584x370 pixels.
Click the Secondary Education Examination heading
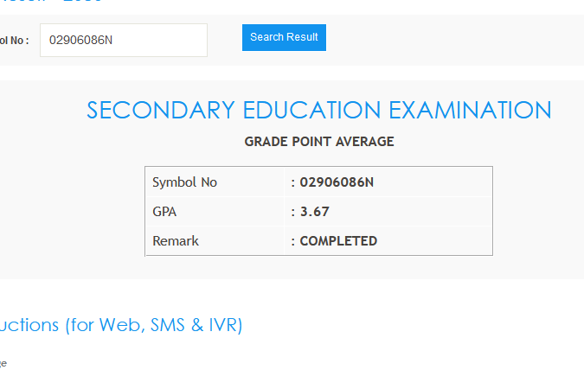click(318, 111)
